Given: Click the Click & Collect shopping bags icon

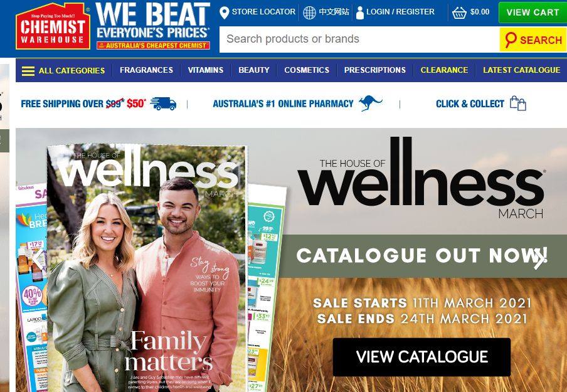Looking at the screenshot, I should [518, 103].
